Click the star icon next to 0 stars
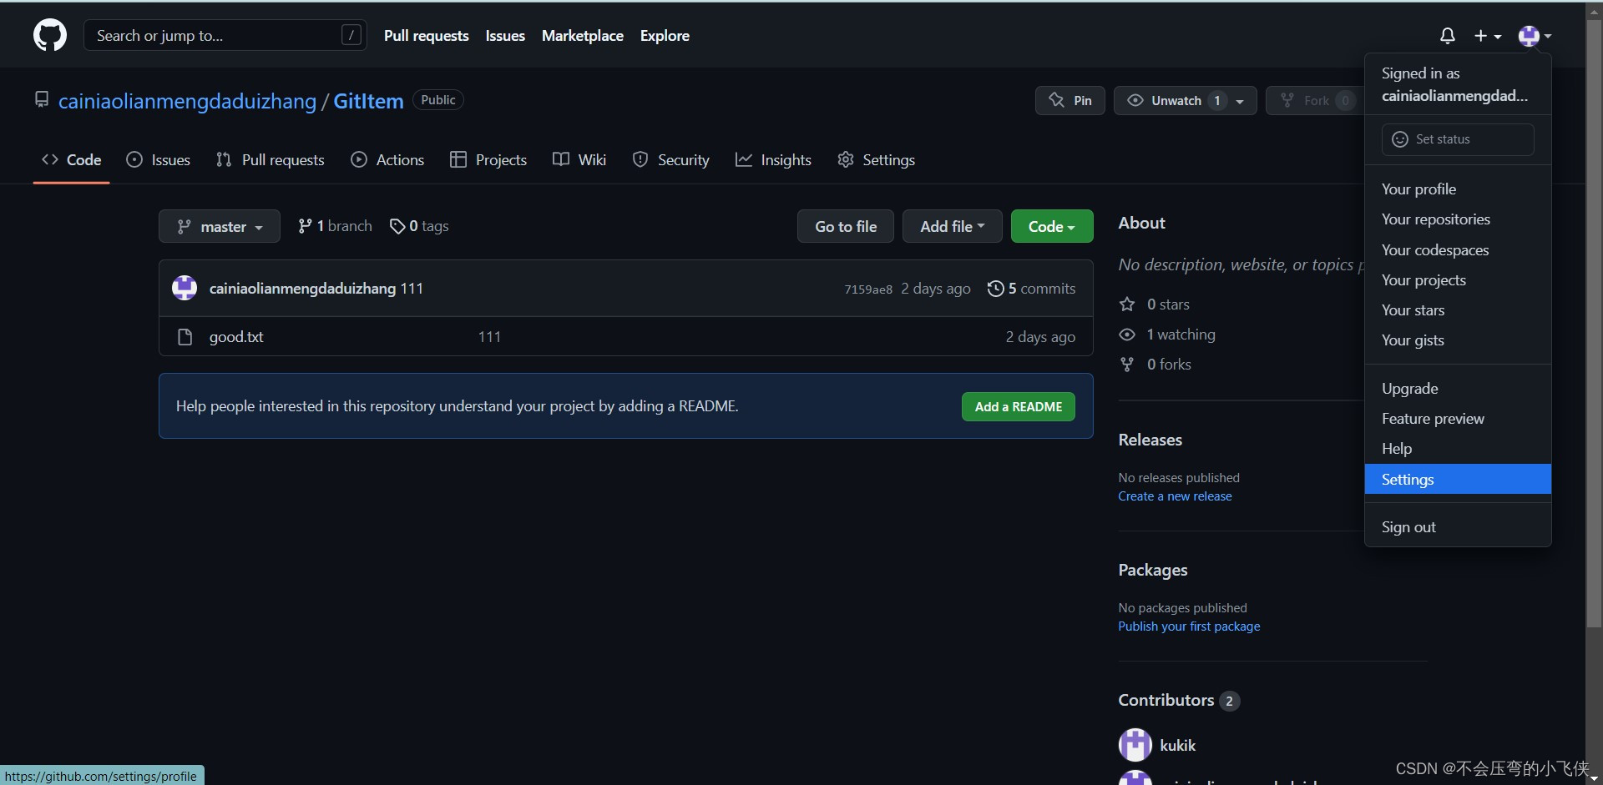 [x=1127, y=304]
